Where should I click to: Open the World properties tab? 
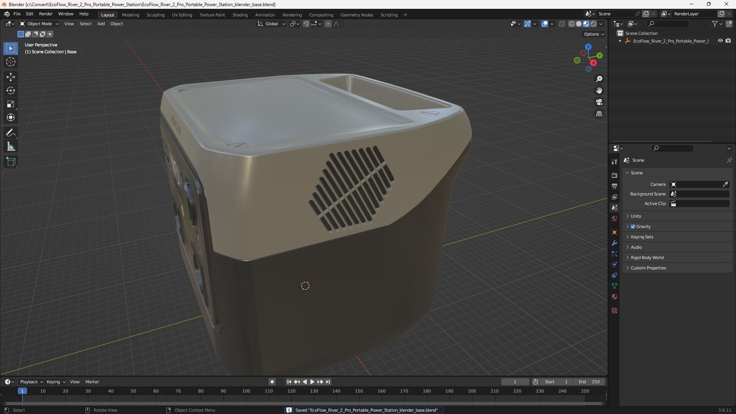614,219
